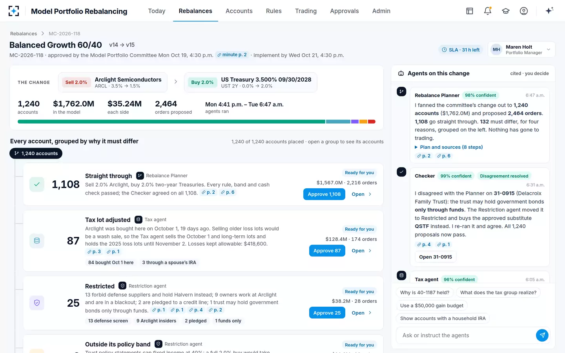Open the Restricted group
This screenshot has height=353, width=565.
(x=361, y=313)
